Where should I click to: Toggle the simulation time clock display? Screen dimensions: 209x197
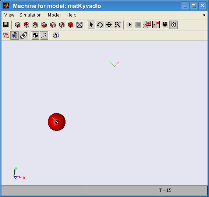click(x=174, y=25)
